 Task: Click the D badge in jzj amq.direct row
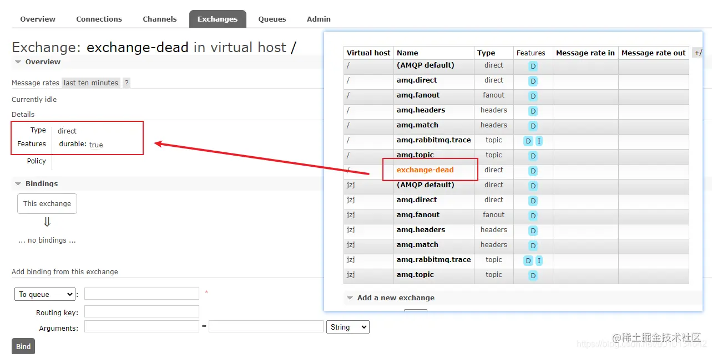click(533, 201)
